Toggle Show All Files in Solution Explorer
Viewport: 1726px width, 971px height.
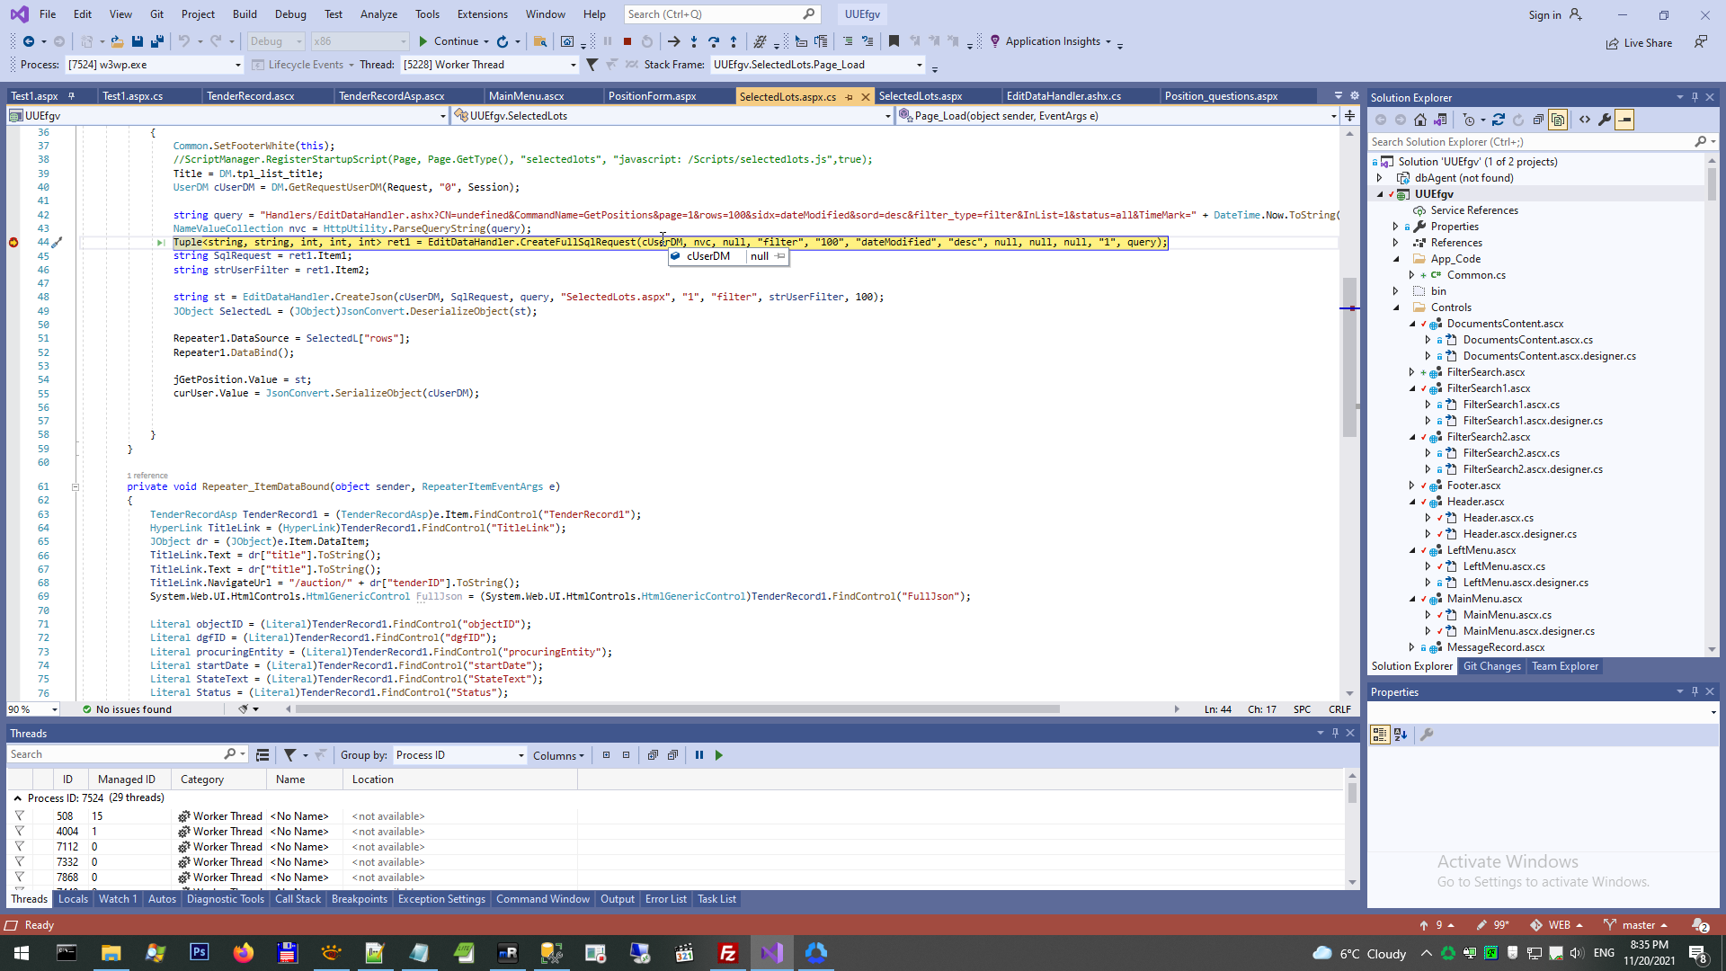[1558, 120]
